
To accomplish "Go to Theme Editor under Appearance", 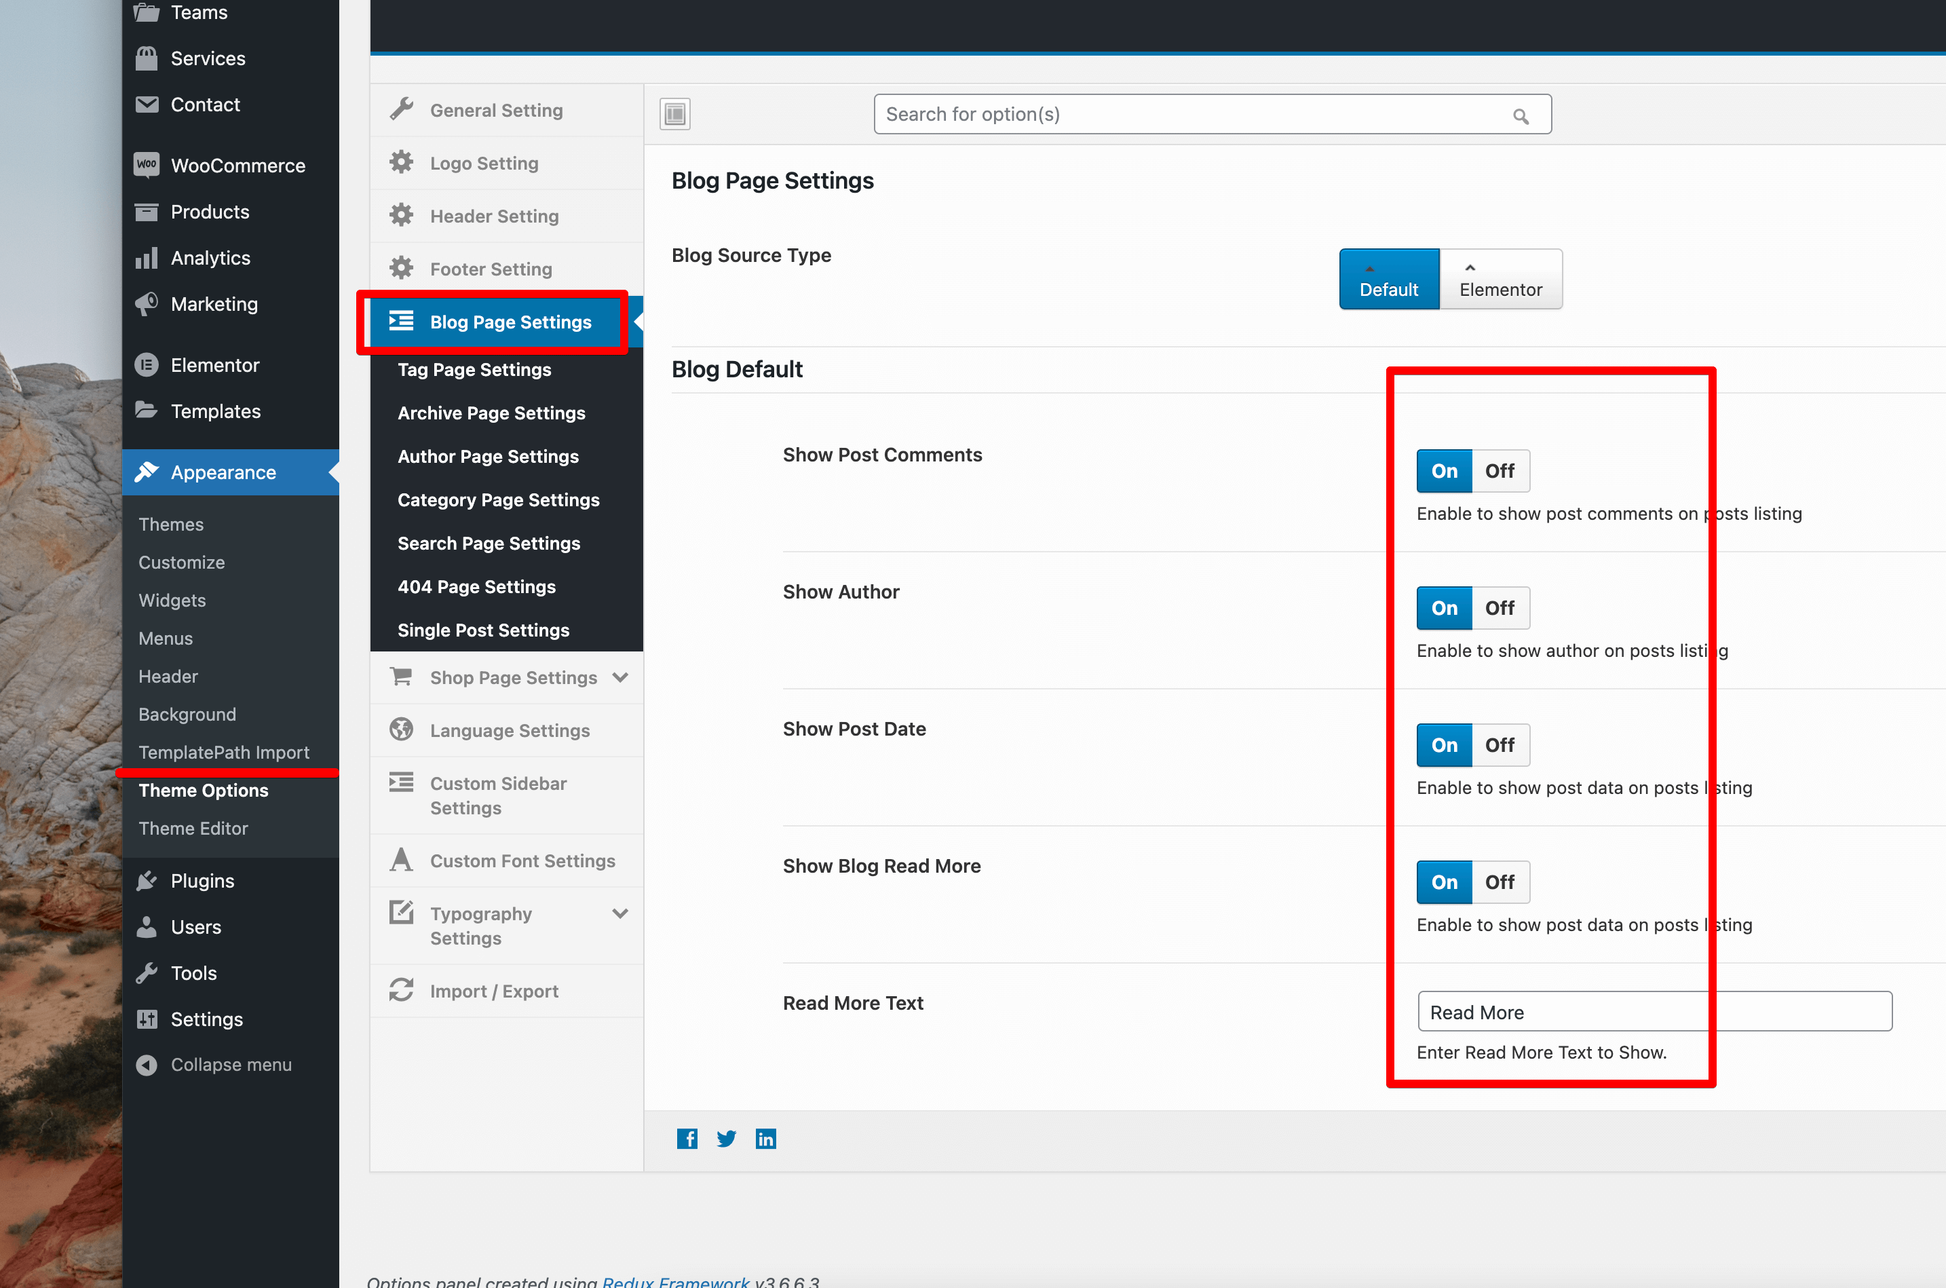I will tap(193, 828).
